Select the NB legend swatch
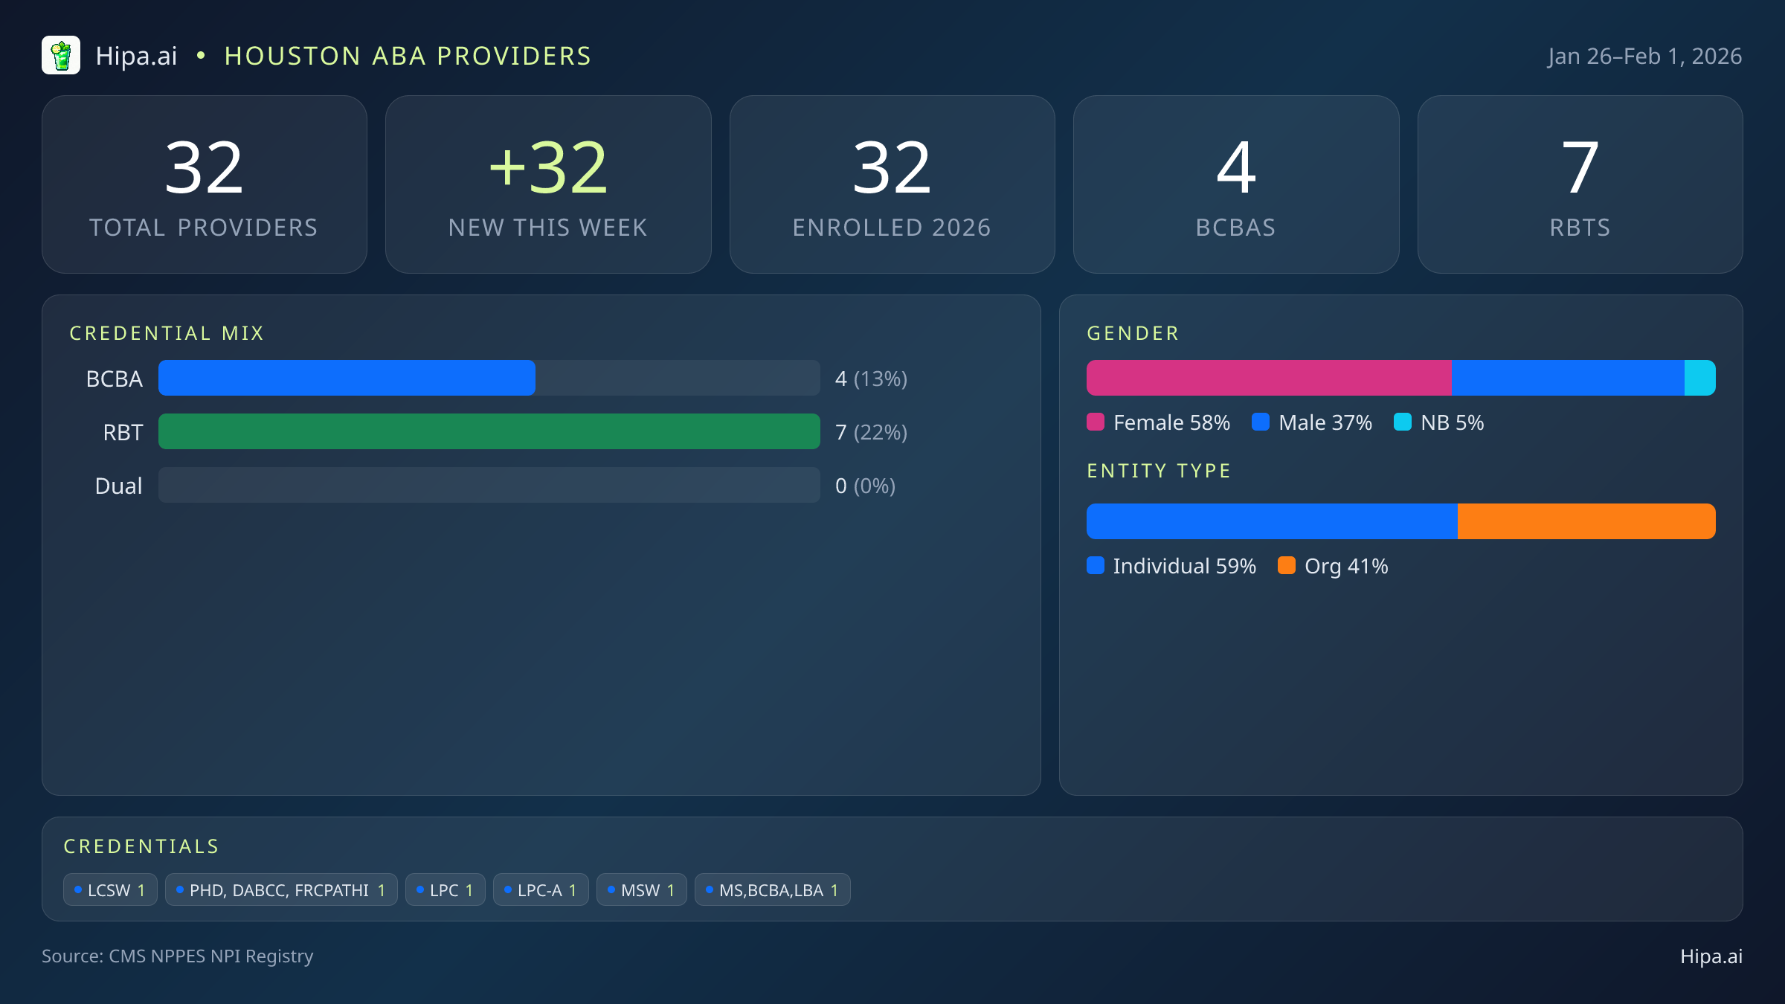 [1402, 422]
